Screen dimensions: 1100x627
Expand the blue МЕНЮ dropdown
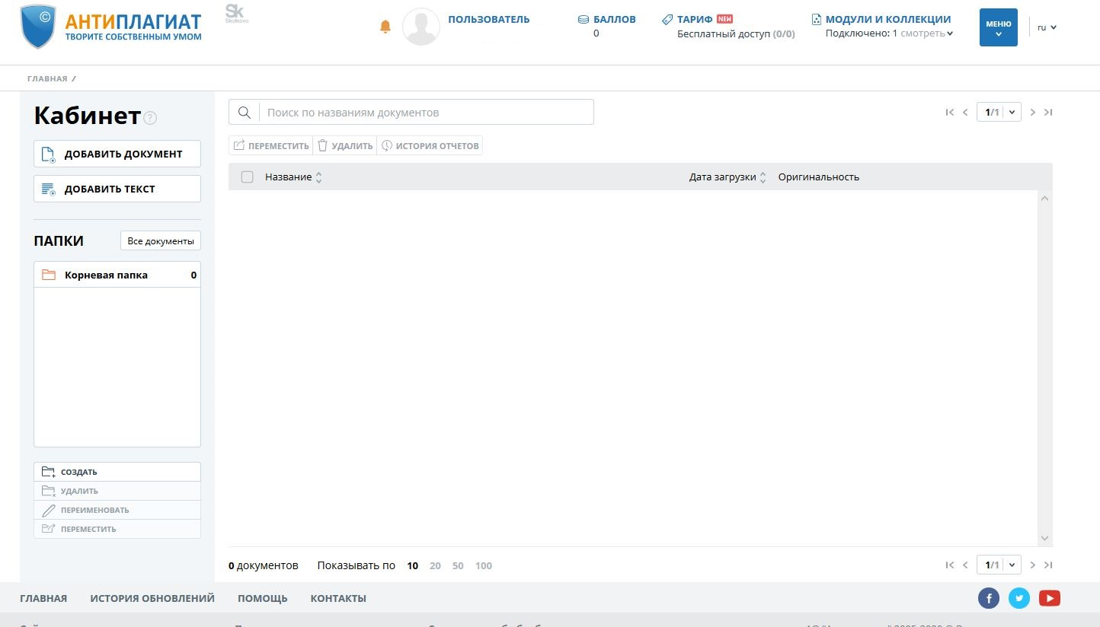pos(998,27)
